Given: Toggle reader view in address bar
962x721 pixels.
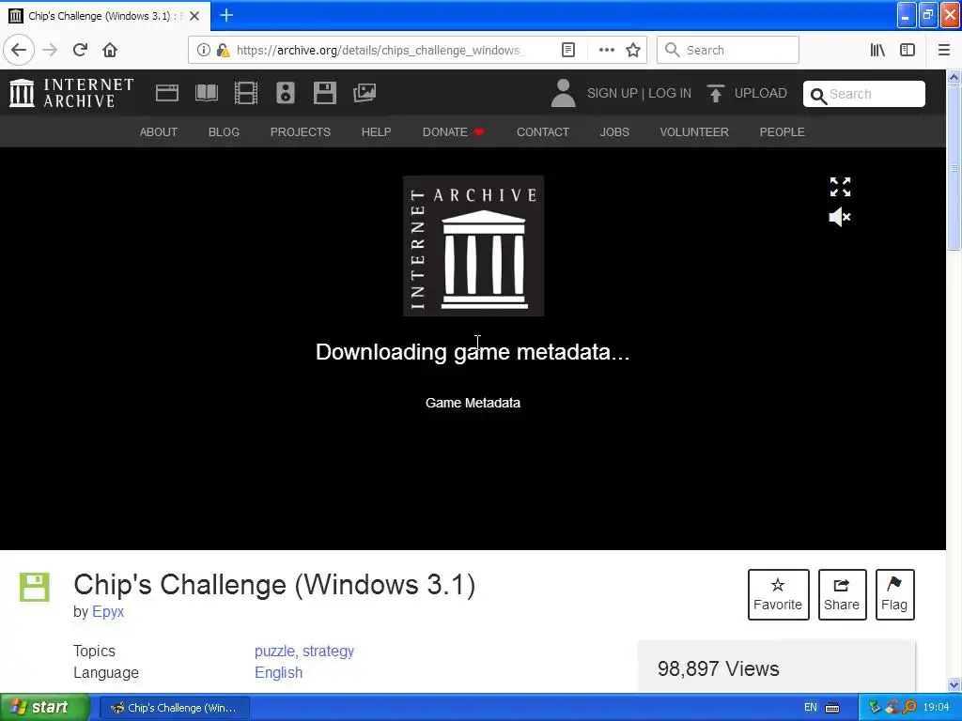Looking at the screenshot, I should click(x=568, y=50).
